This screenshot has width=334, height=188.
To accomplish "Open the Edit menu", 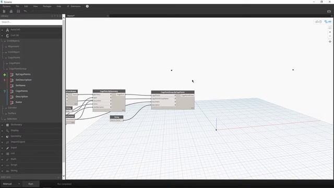I will pyautogui.click(x=26, y=6).
